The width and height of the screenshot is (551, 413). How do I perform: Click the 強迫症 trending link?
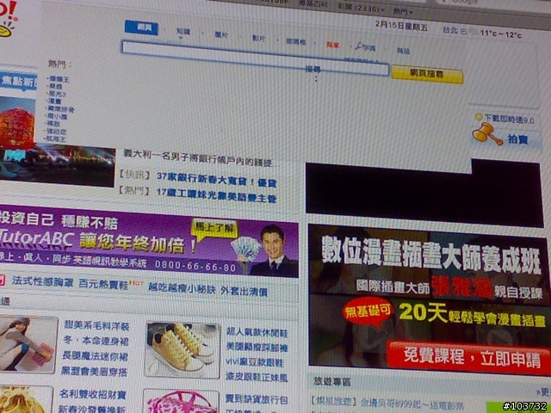(56, 132)
